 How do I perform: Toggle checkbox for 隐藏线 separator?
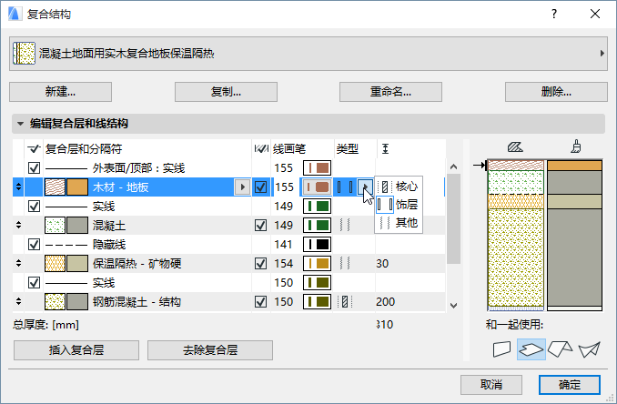[x=35, y=244]
